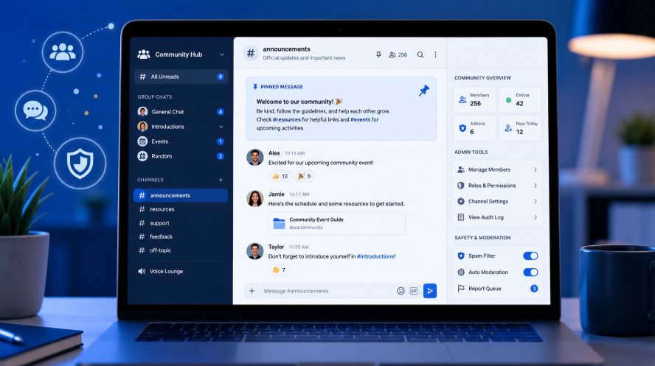The height and width of the screenshot is (366, 655).
Task: Click the New Today 12 stat card
Action: click(x=521, y=128)
